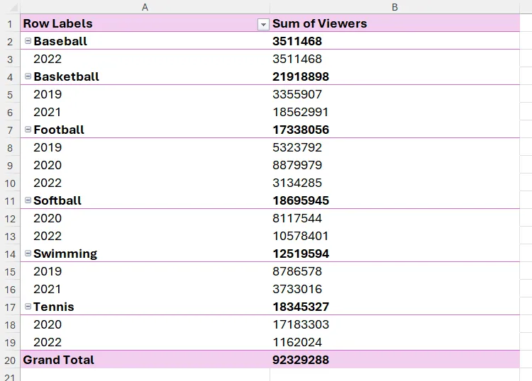Click the select-all corner of the sheet

(x=10, y=7)
